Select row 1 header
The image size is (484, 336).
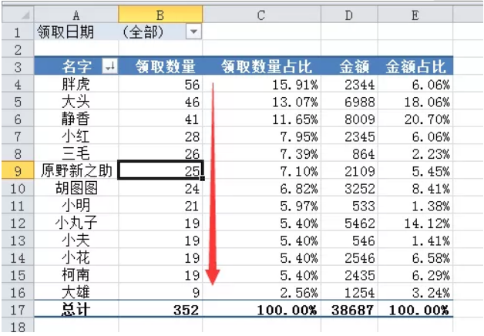18,32
